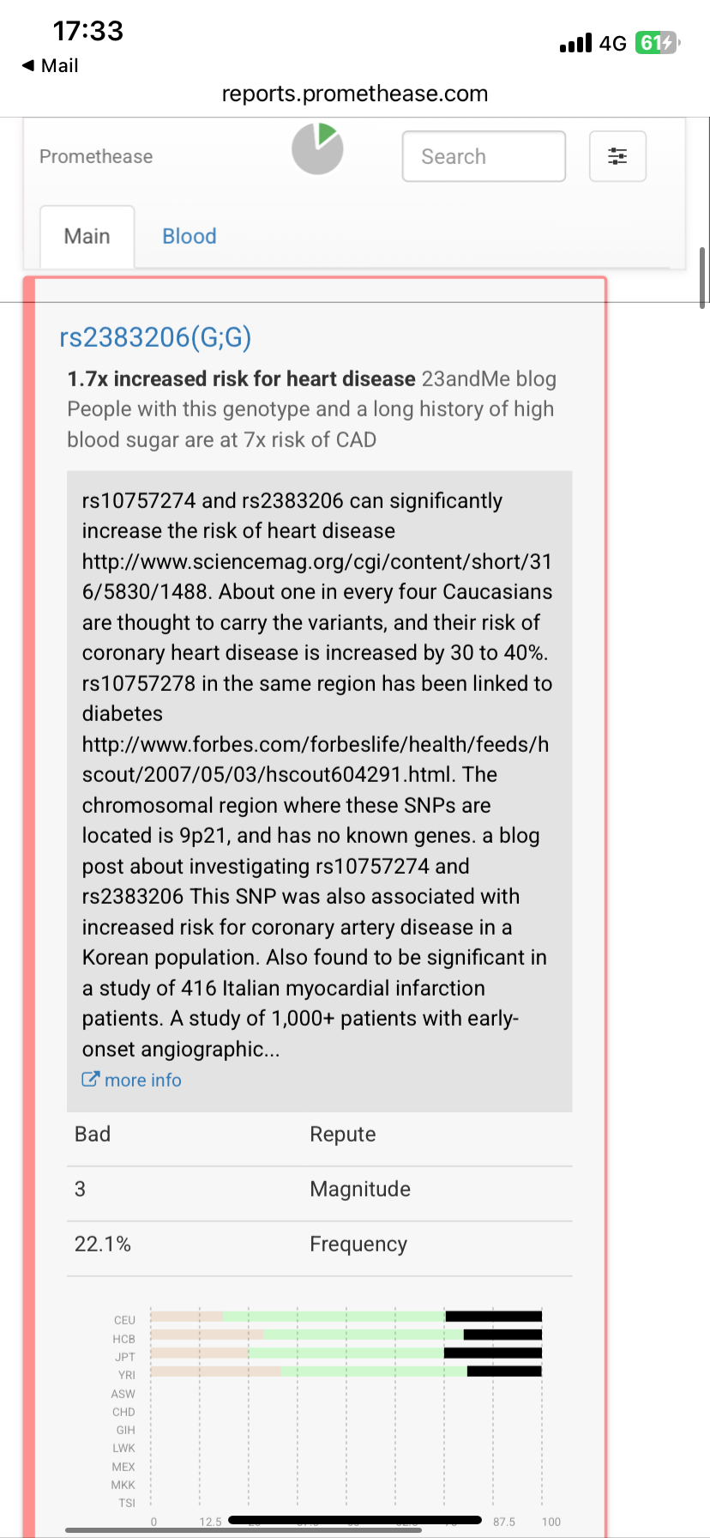
Task: Click the Promethease brand title
Action: tap(96, 156)
